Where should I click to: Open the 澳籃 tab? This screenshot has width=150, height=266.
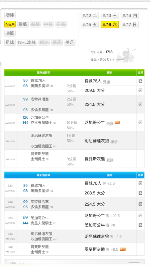[10, 33]
